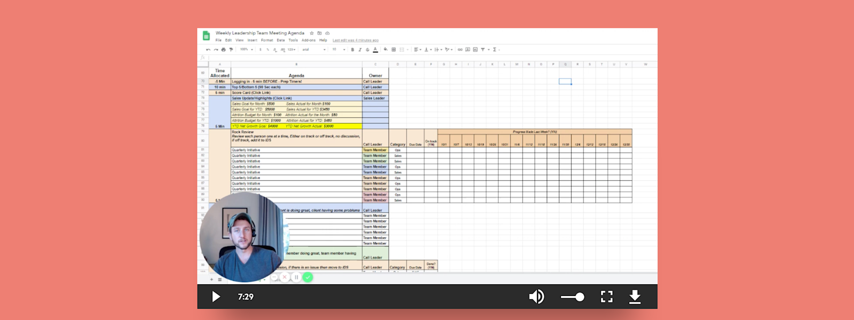Click the Print icon
Image resolution: width=854 pixels, height=320 pixels.
224,50
